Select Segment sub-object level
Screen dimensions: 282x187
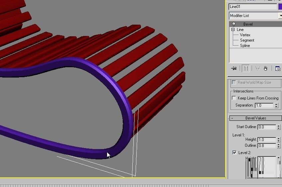[247, 40]
